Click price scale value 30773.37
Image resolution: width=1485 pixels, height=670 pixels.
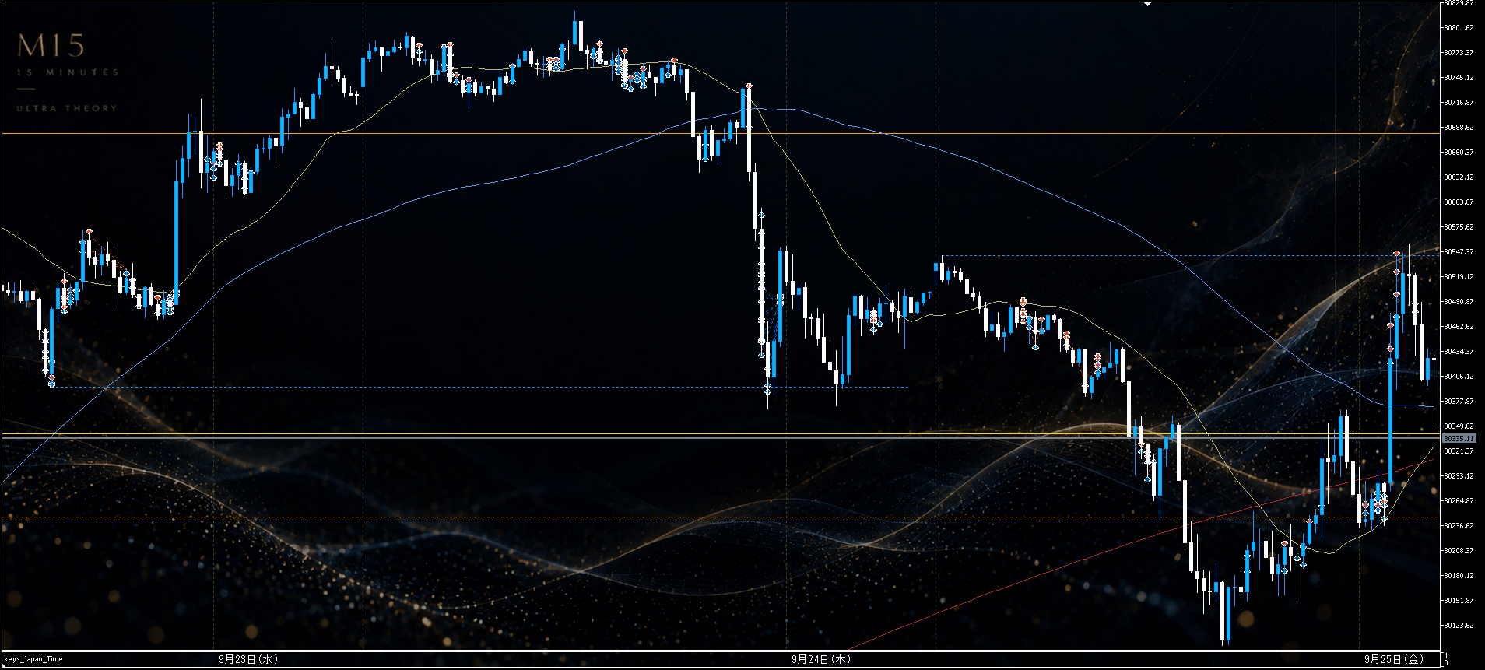1459,53
